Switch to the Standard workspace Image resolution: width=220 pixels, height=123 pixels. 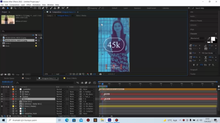[137, 8]
